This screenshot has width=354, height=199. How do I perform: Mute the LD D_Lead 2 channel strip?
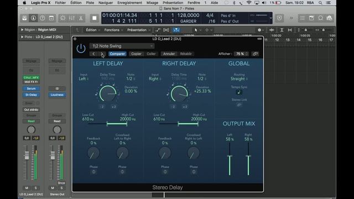[x=27, y=188]
